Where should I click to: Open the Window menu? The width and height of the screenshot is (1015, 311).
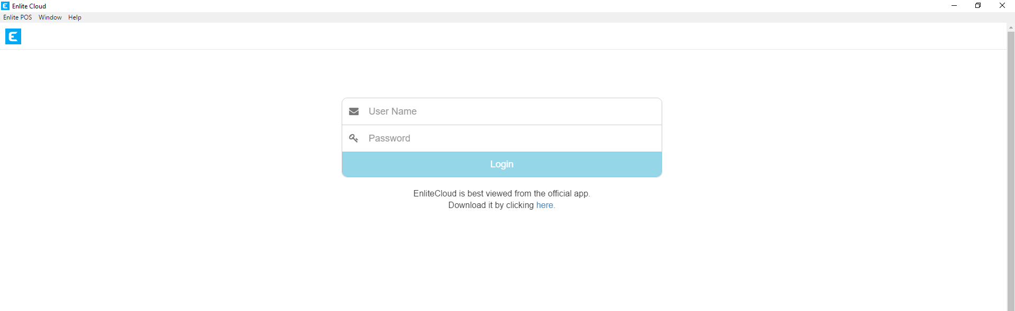point(50,17)
